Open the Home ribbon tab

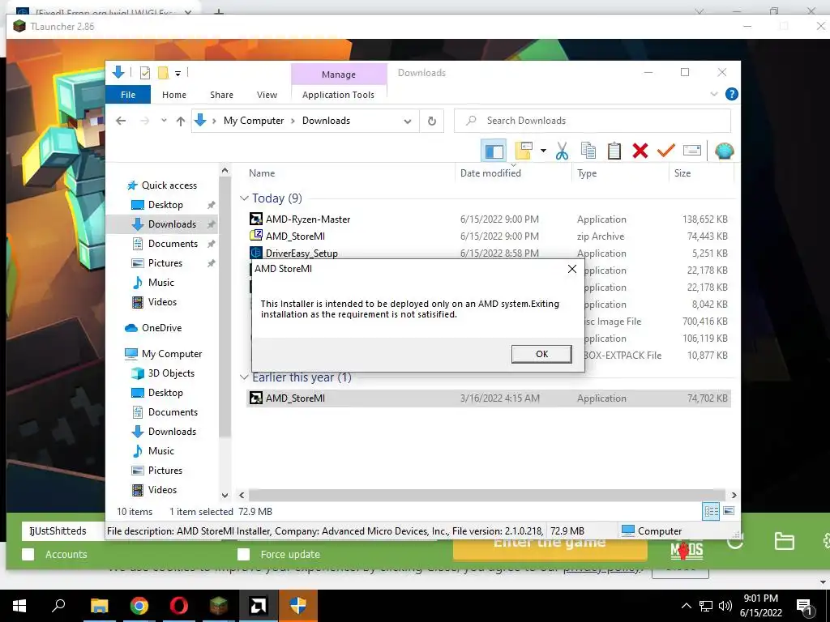coord(174,95)
